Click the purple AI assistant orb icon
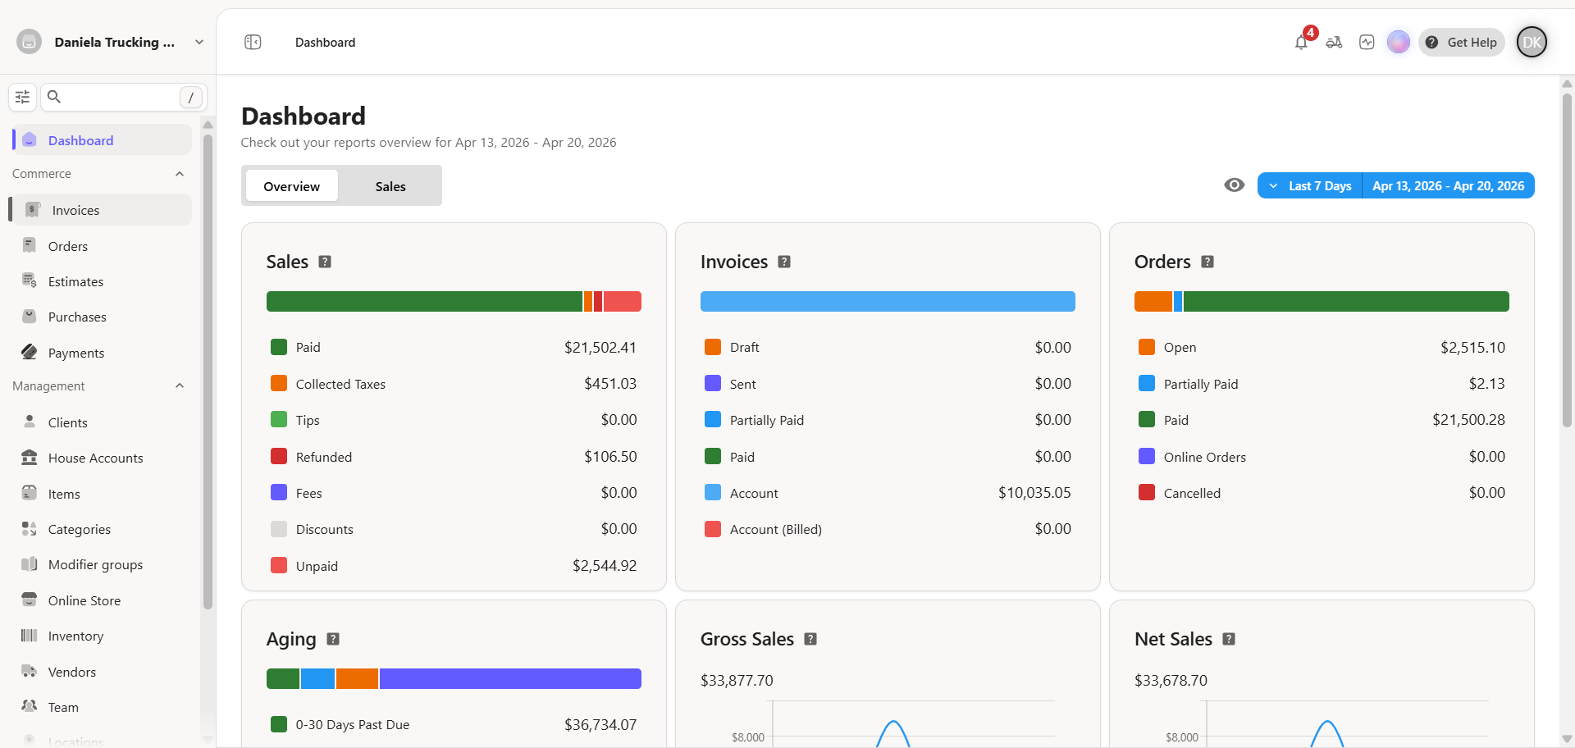This screenshot has height=748, width=1575. pos(1399,43)
